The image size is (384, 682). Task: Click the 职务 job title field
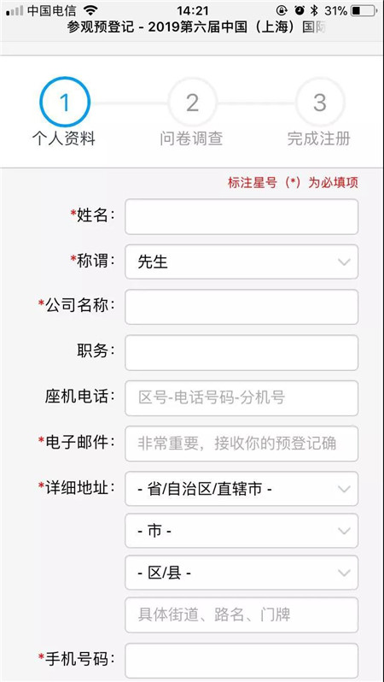click(241, 353)
